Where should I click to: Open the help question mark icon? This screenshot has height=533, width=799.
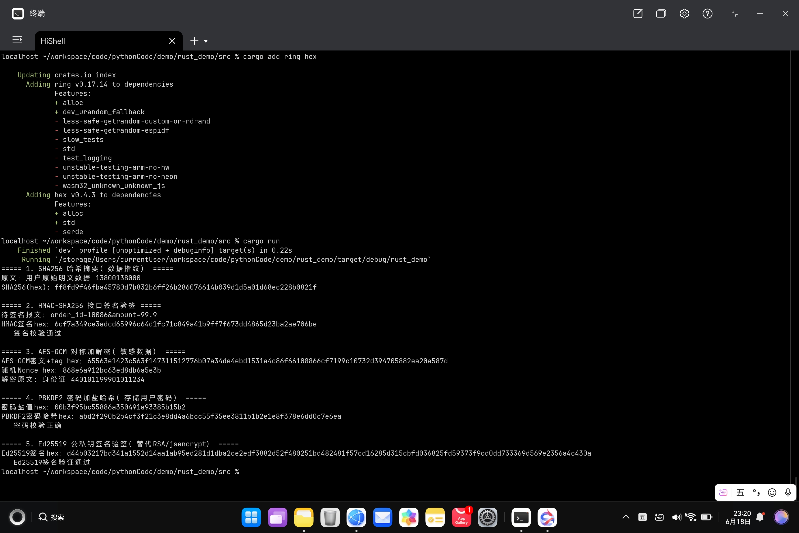pos(707,14)
